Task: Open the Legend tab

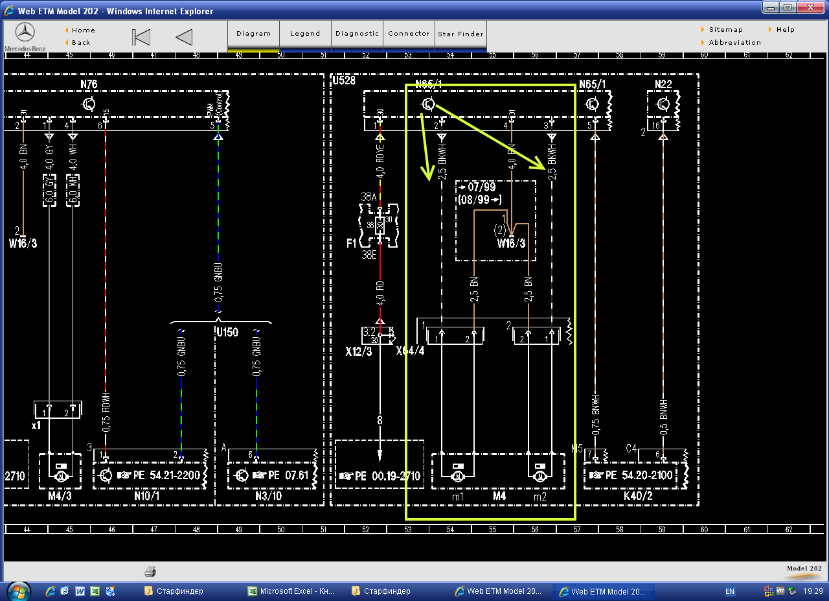Action: coord(305,34)
